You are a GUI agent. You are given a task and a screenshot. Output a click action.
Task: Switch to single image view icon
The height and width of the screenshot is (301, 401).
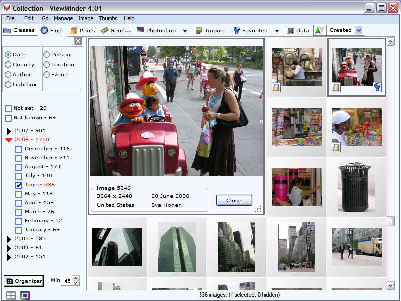[x=25, y=295]
